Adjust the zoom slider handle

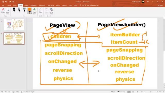pos(151,92)
